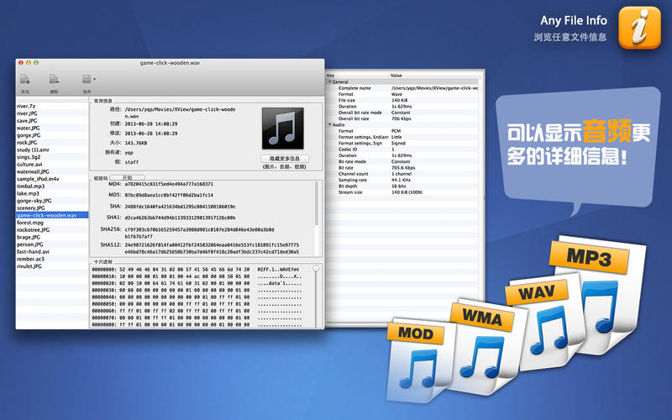This screenshot has height=420, width=672.
Task: Collapse the General section in details panel
Action: click(x=330, y=81)
